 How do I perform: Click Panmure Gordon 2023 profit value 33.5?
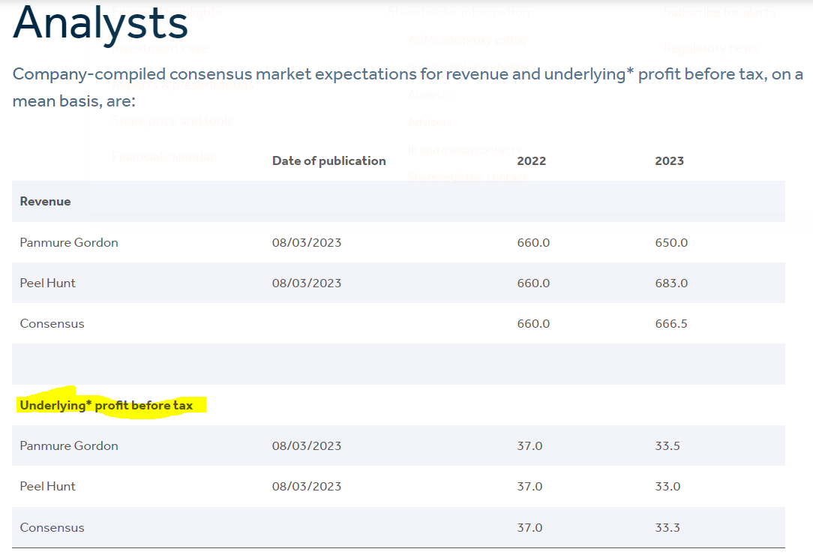pos(667,445)
